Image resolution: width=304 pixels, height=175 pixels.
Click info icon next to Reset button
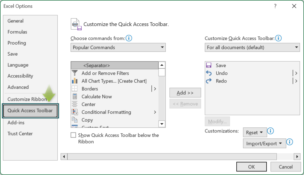270,131
